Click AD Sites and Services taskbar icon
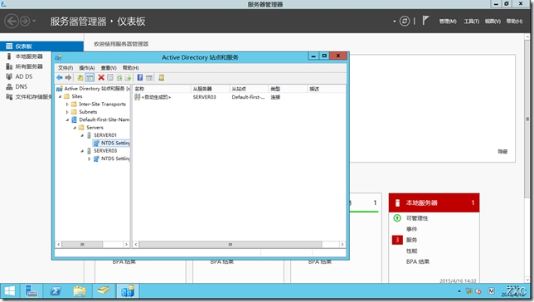Screen dimensions: 534x302 (128, 291)
